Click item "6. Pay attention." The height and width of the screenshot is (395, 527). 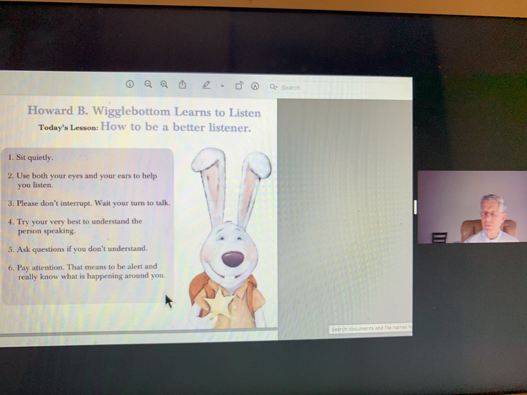point(87,272)
